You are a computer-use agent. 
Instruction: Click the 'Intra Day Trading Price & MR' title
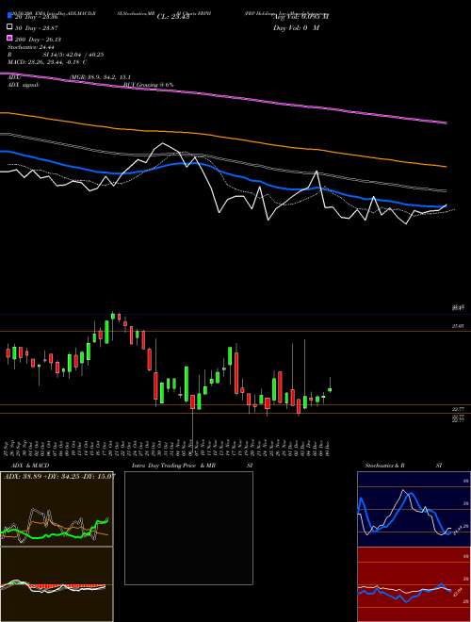coord(173,466)
